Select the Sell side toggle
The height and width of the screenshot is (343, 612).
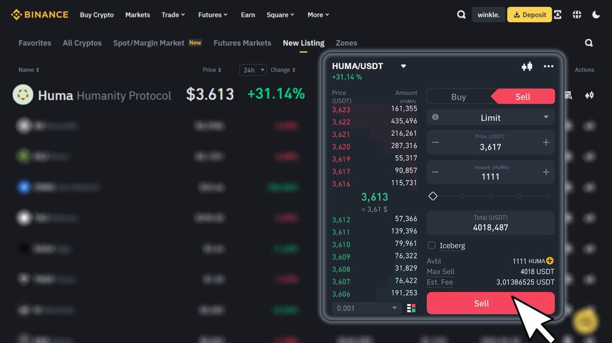click(x=523, y=97)
